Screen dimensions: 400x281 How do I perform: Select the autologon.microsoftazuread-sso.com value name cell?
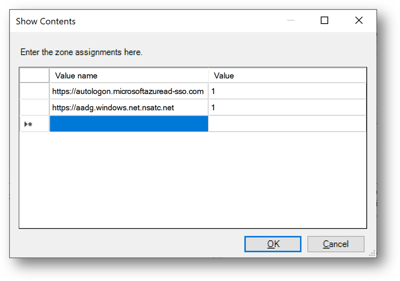coord(128,91)
